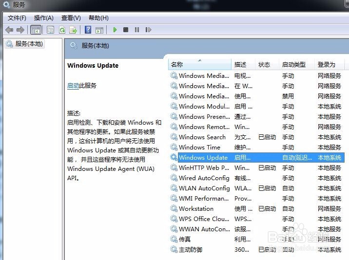
Task: Click gear icon of Windows Time row
Action: tap(174, 147)
